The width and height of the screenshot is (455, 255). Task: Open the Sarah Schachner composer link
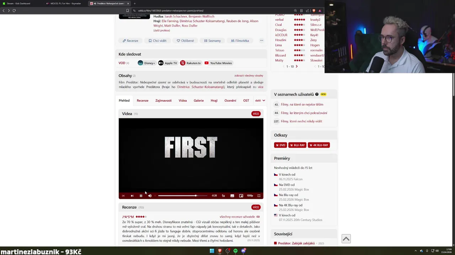176,16
